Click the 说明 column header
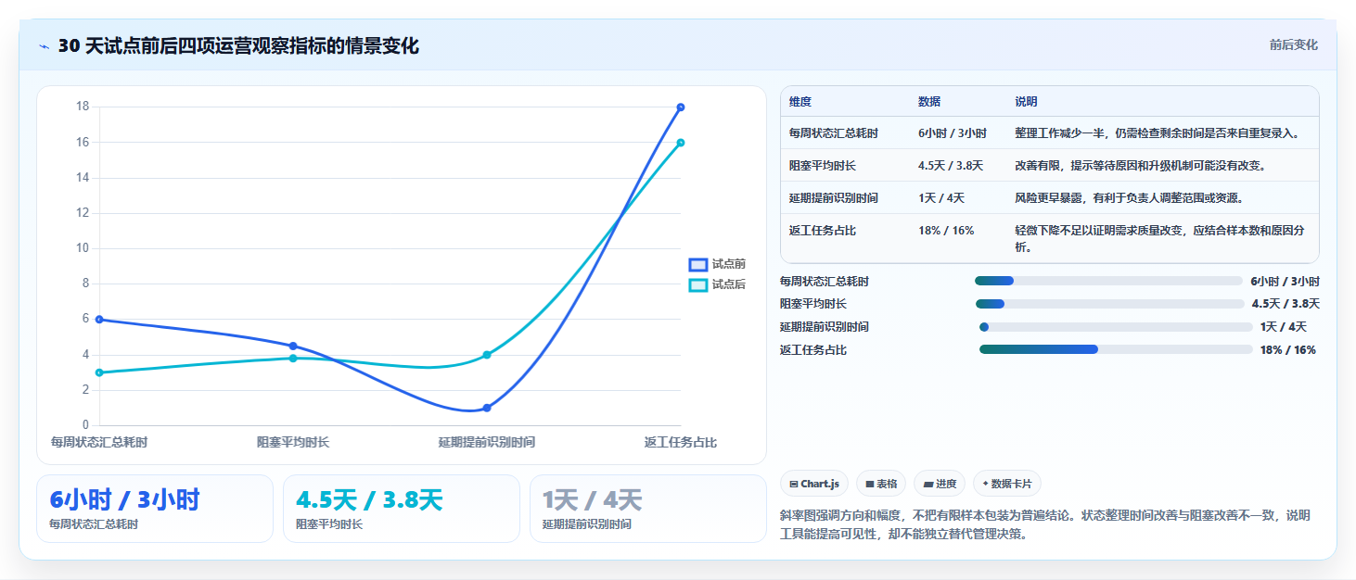 point(1027,102)
